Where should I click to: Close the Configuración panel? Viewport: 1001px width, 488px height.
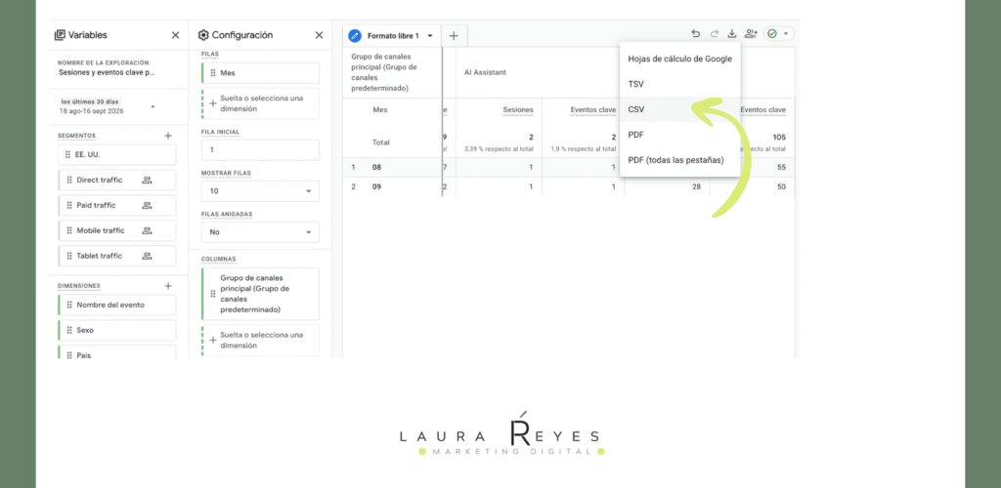coord(320,35)
